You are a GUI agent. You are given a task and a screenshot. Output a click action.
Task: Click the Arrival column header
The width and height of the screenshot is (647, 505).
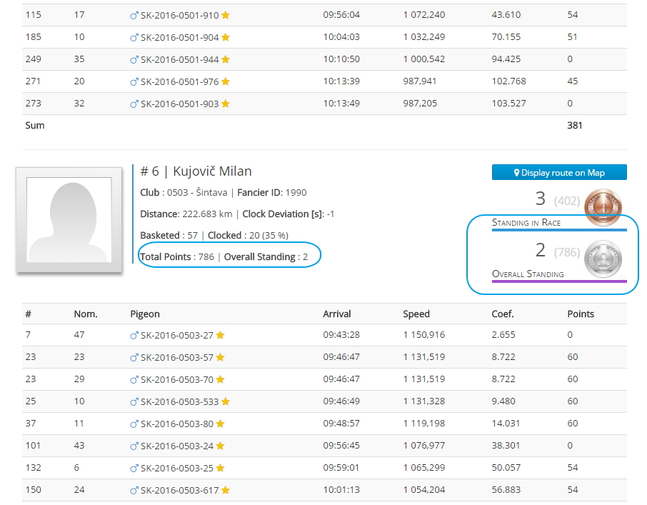(337, 314)
